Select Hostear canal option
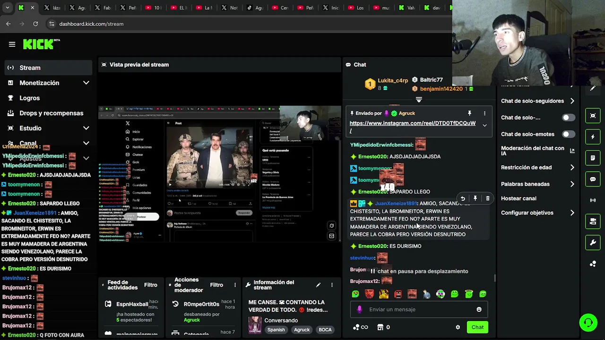The width and height of the screenshot is (605, 340). [x=519, y=198]
